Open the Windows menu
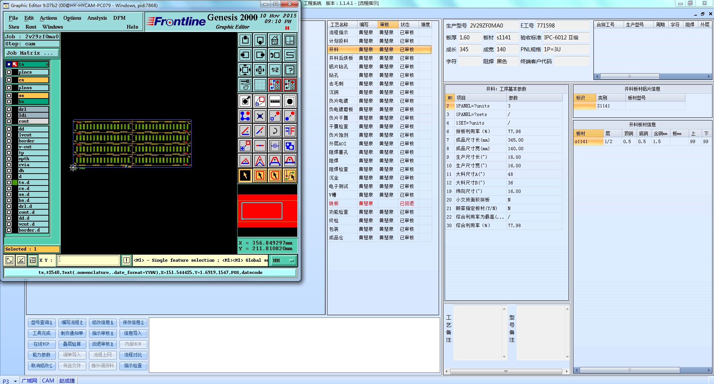714x384 pixels. pos(52,27)
